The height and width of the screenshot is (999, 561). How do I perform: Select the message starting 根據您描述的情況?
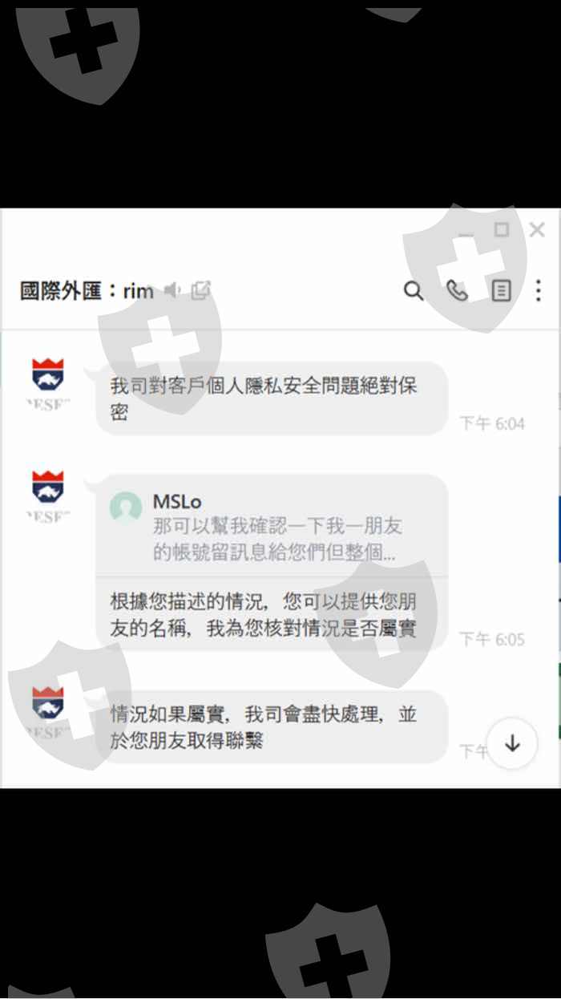tap(271, 615)
